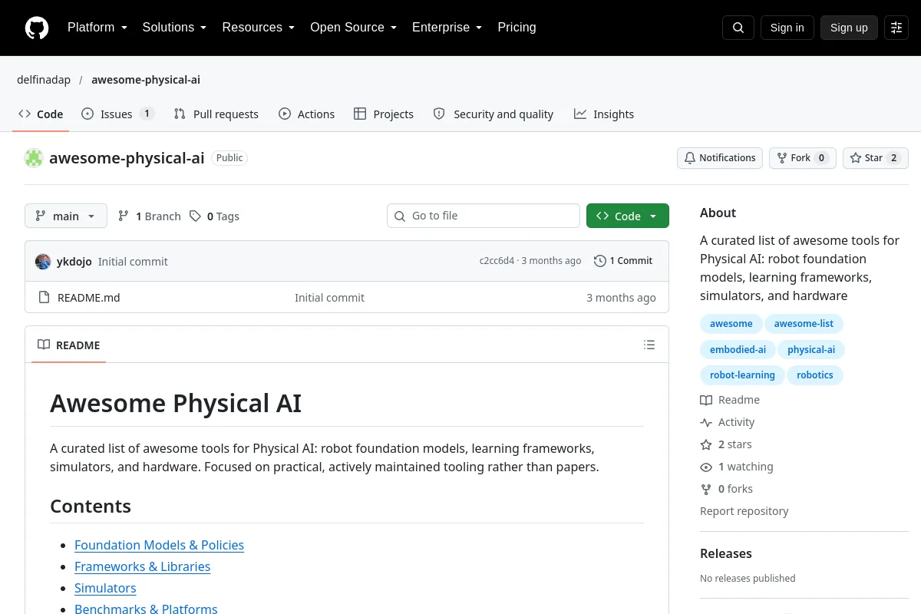
Task: Open Security and quality tab
Action: coord(494,114)
